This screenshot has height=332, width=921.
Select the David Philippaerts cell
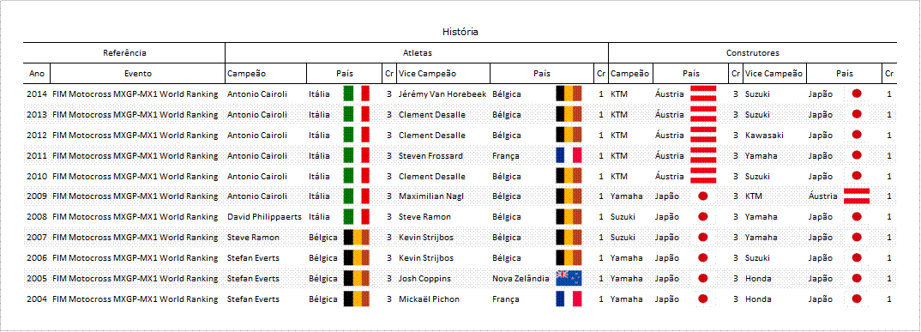pos(264,217)
